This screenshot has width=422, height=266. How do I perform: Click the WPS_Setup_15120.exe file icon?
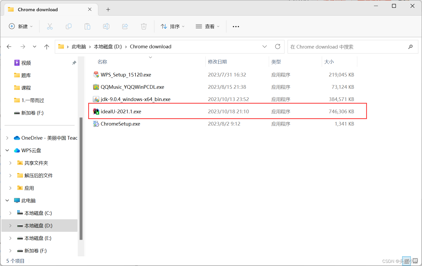pos(96,75)
